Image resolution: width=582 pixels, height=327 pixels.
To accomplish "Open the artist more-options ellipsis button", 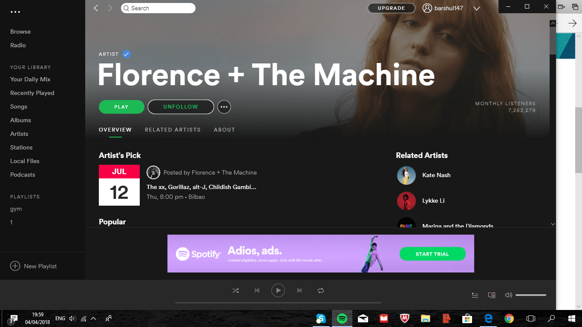I will pos(224,107).
